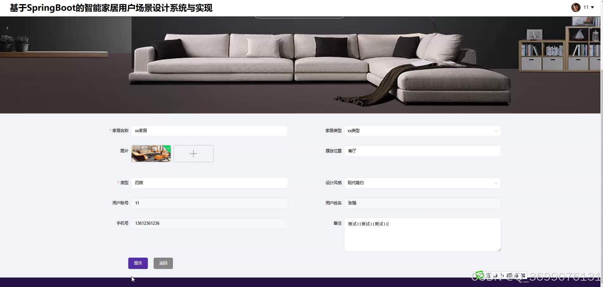This screenshot has height=287, width=603.
Task: Click the textarea resize handle corner
Action: coord(499,250)
